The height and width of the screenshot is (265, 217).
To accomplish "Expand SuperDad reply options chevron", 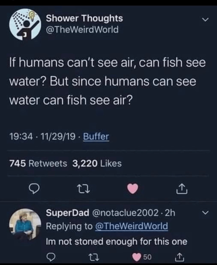I will pyautogui.click(x=205, y=213).
